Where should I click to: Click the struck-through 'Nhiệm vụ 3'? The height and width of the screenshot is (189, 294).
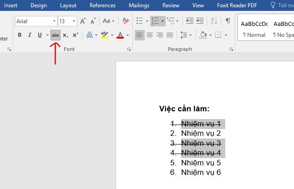pyautogui.click(x=201, y=144)
